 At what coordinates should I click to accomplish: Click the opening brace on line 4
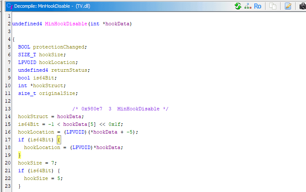click(x=13, y=40)
